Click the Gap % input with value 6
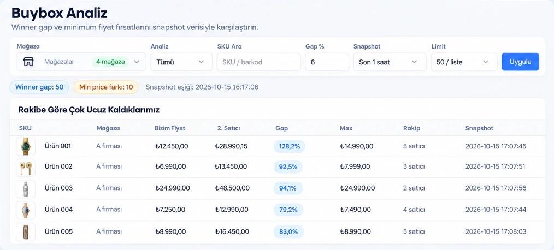554x250 pixels. pyautogui.click(x=327, y=62)
